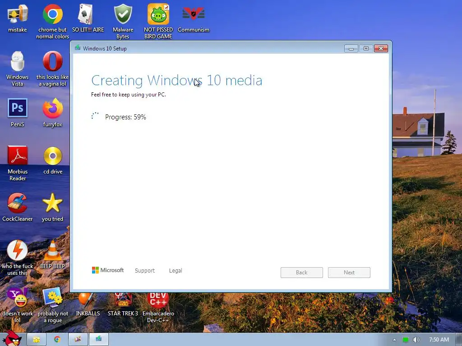Open the STAR TREK 3 desktop icon
This screenshot has height=346, width=462.
point(123,300)
